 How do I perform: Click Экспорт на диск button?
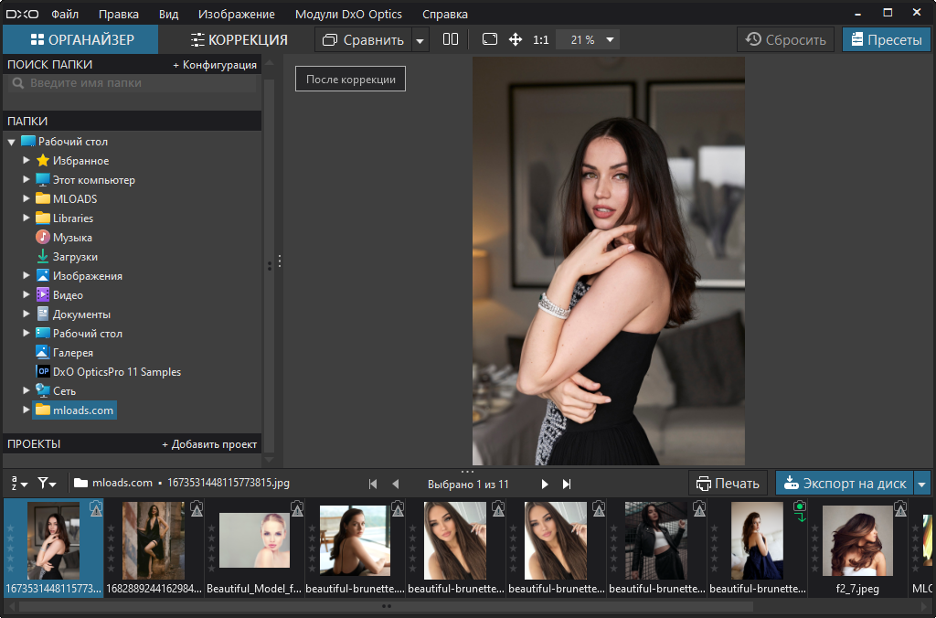(845, 483)
